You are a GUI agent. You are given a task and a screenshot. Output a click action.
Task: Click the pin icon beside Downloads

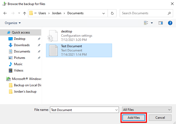39,45
